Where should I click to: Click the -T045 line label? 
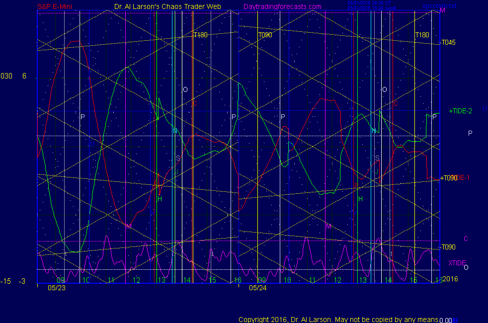coord(448,42)
